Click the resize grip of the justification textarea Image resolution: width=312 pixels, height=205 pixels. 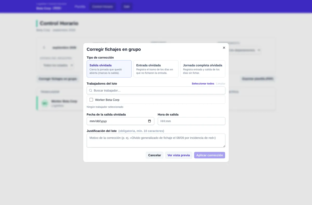click(224, 146)
